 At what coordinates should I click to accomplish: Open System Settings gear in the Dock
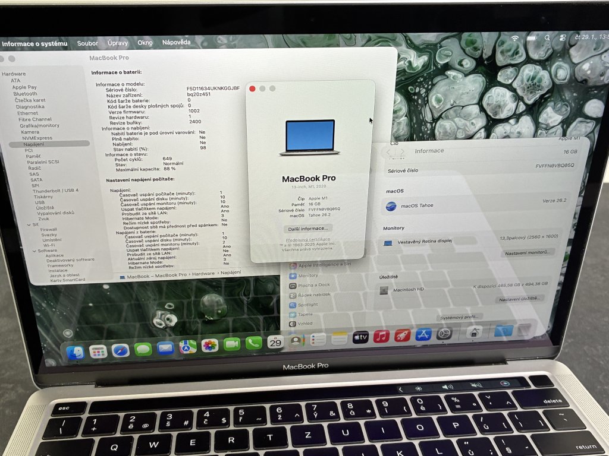coord(444,333)
